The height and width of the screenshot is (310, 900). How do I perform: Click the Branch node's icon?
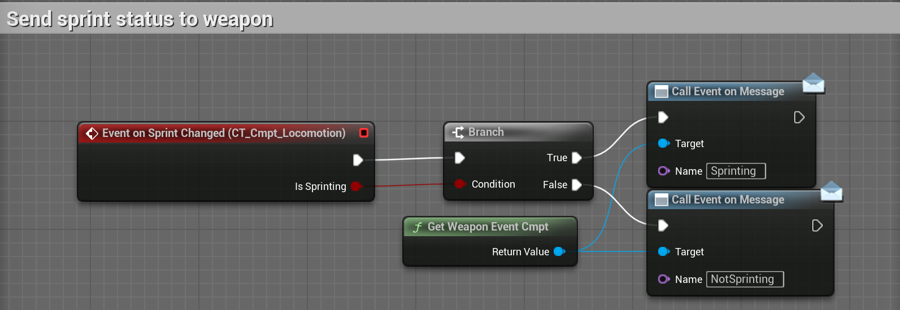[x=458, y=132]
